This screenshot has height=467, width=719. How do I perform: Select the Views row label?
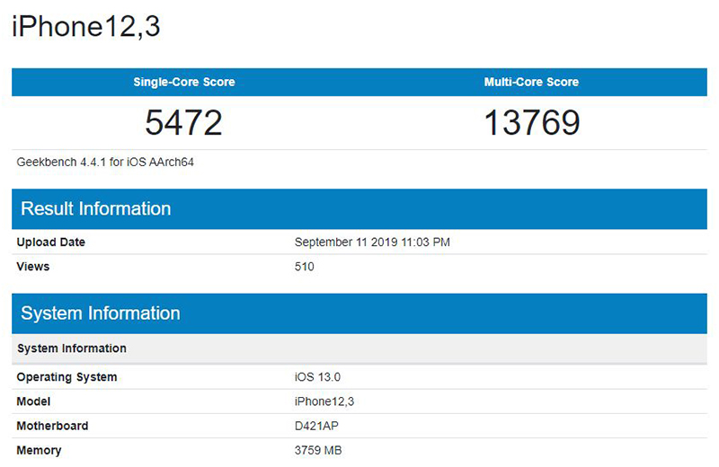[33, 267]
